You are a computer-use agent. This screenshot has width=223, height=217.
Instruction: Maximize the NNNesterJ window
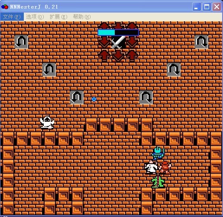207,6
